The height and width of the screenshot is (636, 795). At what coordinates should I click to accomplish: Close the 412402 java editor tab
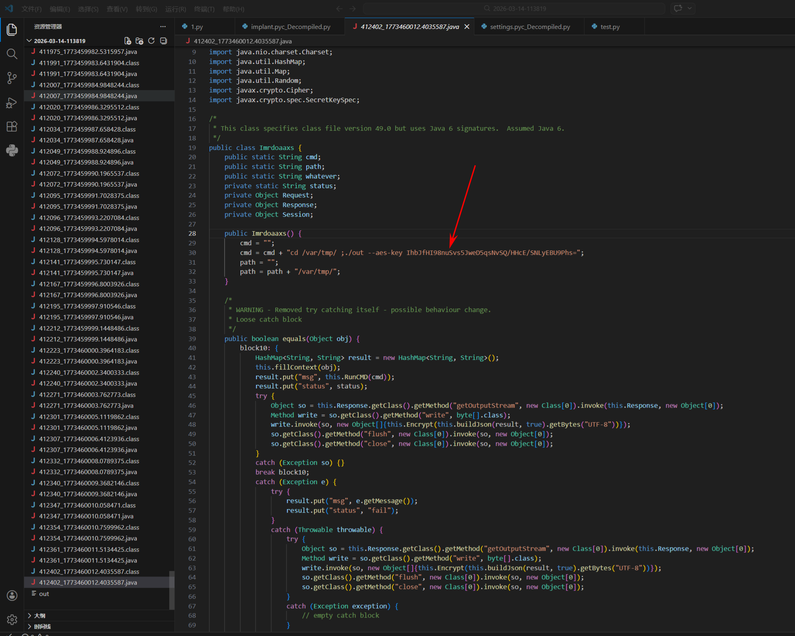(467, 27)
